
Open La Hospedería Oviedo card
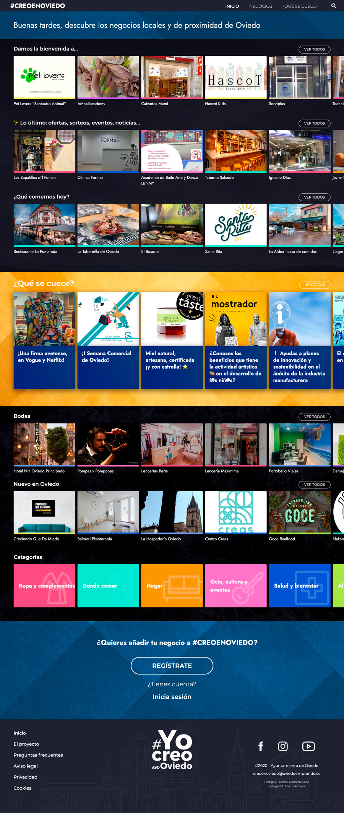click(172, 516)
